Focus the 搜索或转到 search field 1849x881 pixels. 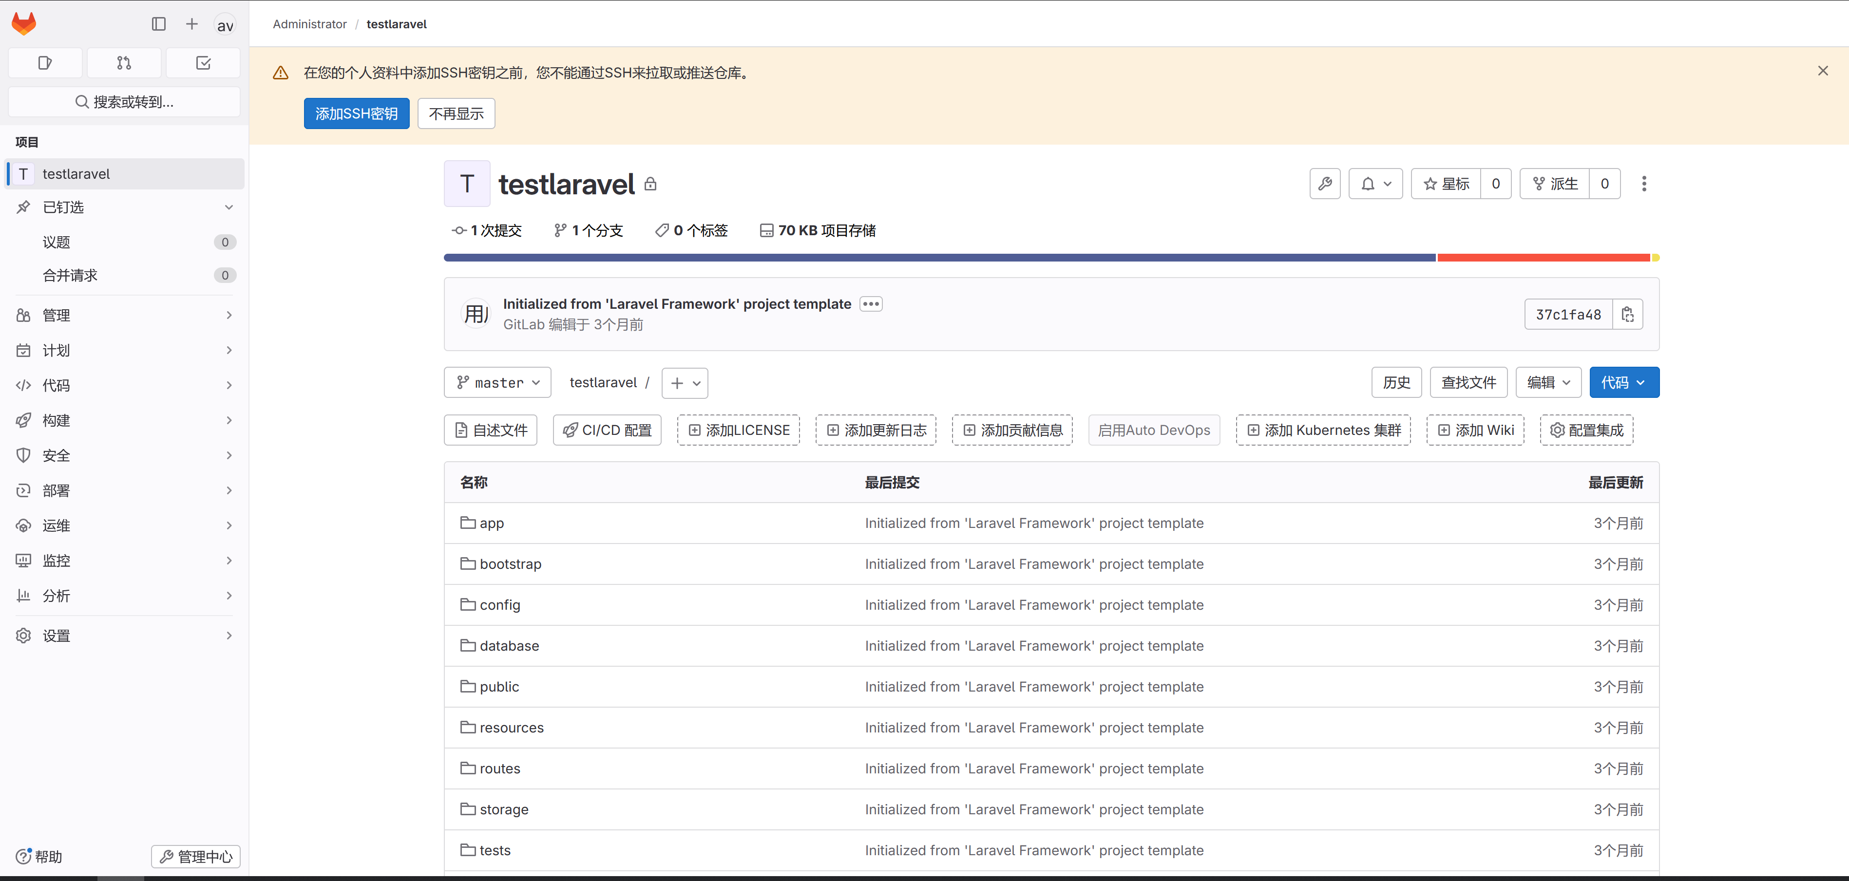tap(124, 102)
